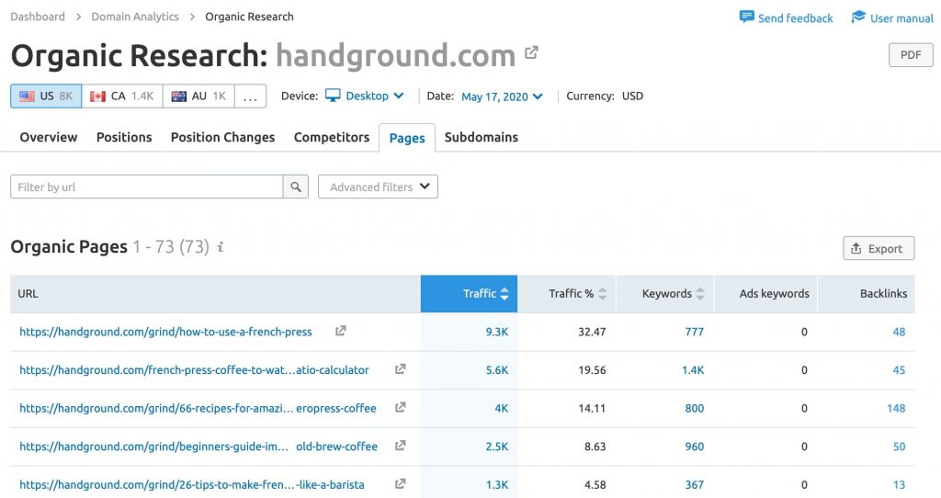Image resolution: width=941 pixels, height=498 pixels.
Task: Switch to the Overview tab
Action: pos(49,138)
